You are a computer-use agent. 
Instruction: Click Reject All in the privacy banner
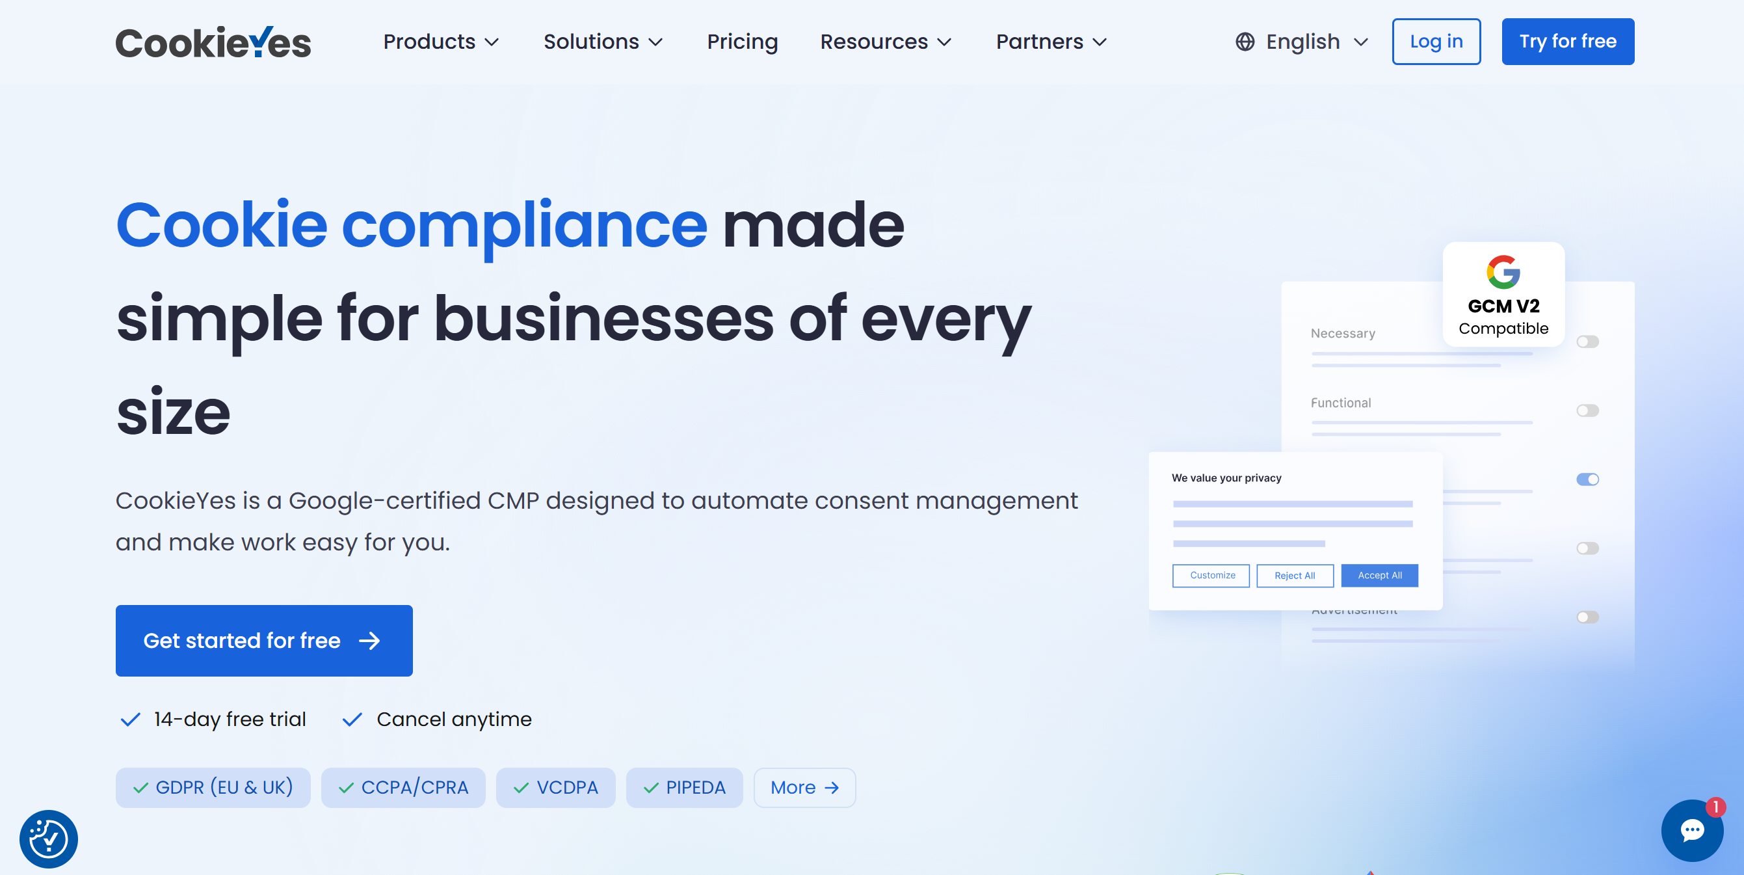coord(1295,576)
